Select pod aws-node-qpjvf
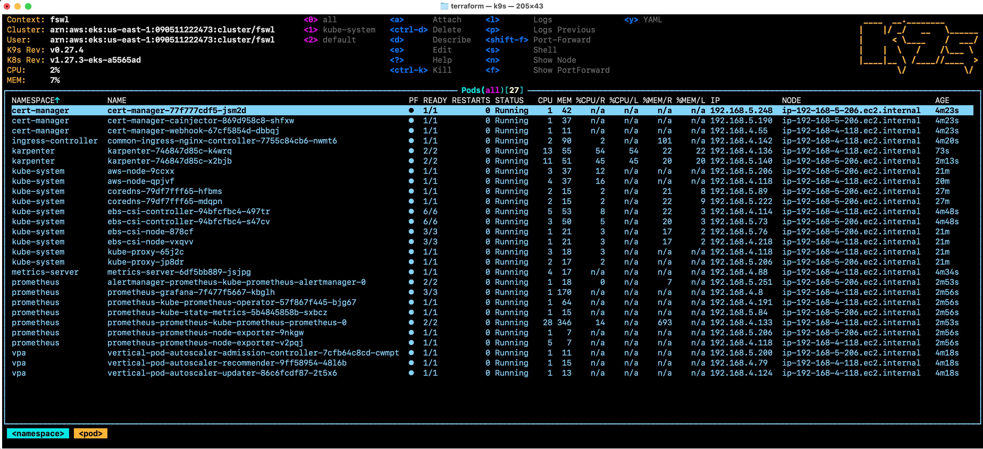 point(492,181)
